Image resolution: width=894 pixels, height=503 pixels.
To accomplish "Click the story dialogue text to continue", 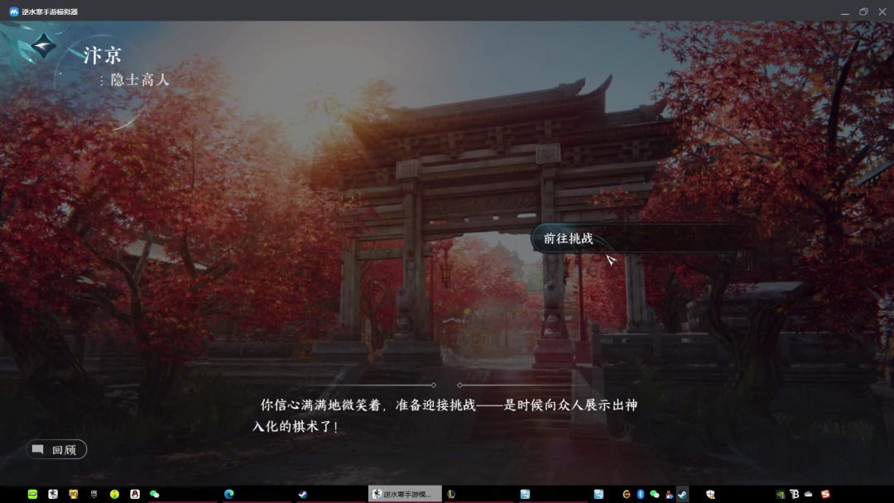I will (x=447, y=415).
